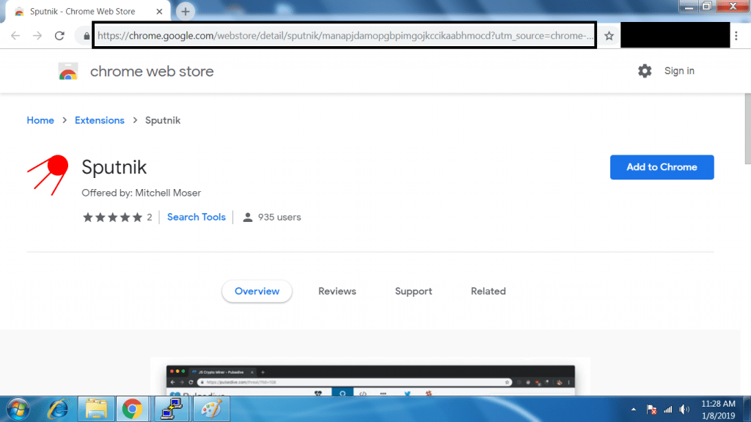Switch to the Support tab
The width and height of the screenshot is (751, 422).
[x=414, y=292]
